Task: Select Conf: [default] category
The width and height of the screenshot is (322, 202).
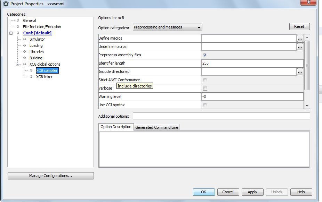Action: pos(37,33)
